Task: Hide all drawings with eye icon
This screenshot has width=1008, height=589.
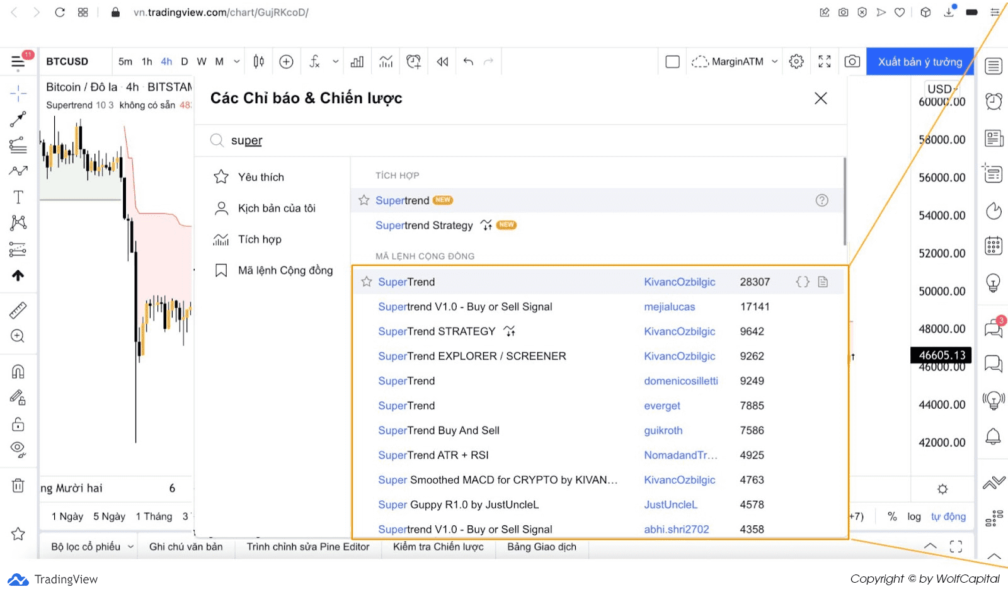Action: pyautogui.click(x=18, y=449)
